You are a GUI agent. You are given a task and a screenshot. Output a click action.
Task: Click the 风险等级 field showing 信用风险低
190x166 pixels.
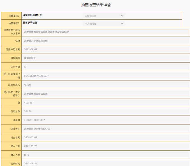[x=106, y=58]
